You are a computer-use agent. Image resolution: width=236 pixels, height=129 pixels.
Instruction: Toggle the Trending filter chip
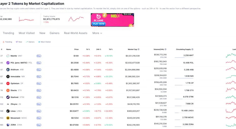7,42
